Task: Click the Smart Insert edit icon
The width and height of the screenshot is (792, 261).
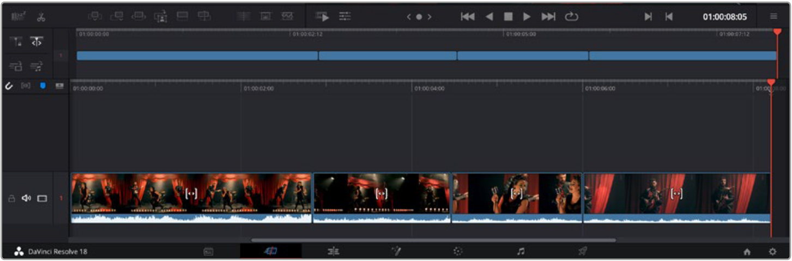Action: pyautogui.click(x=95, y=16)
